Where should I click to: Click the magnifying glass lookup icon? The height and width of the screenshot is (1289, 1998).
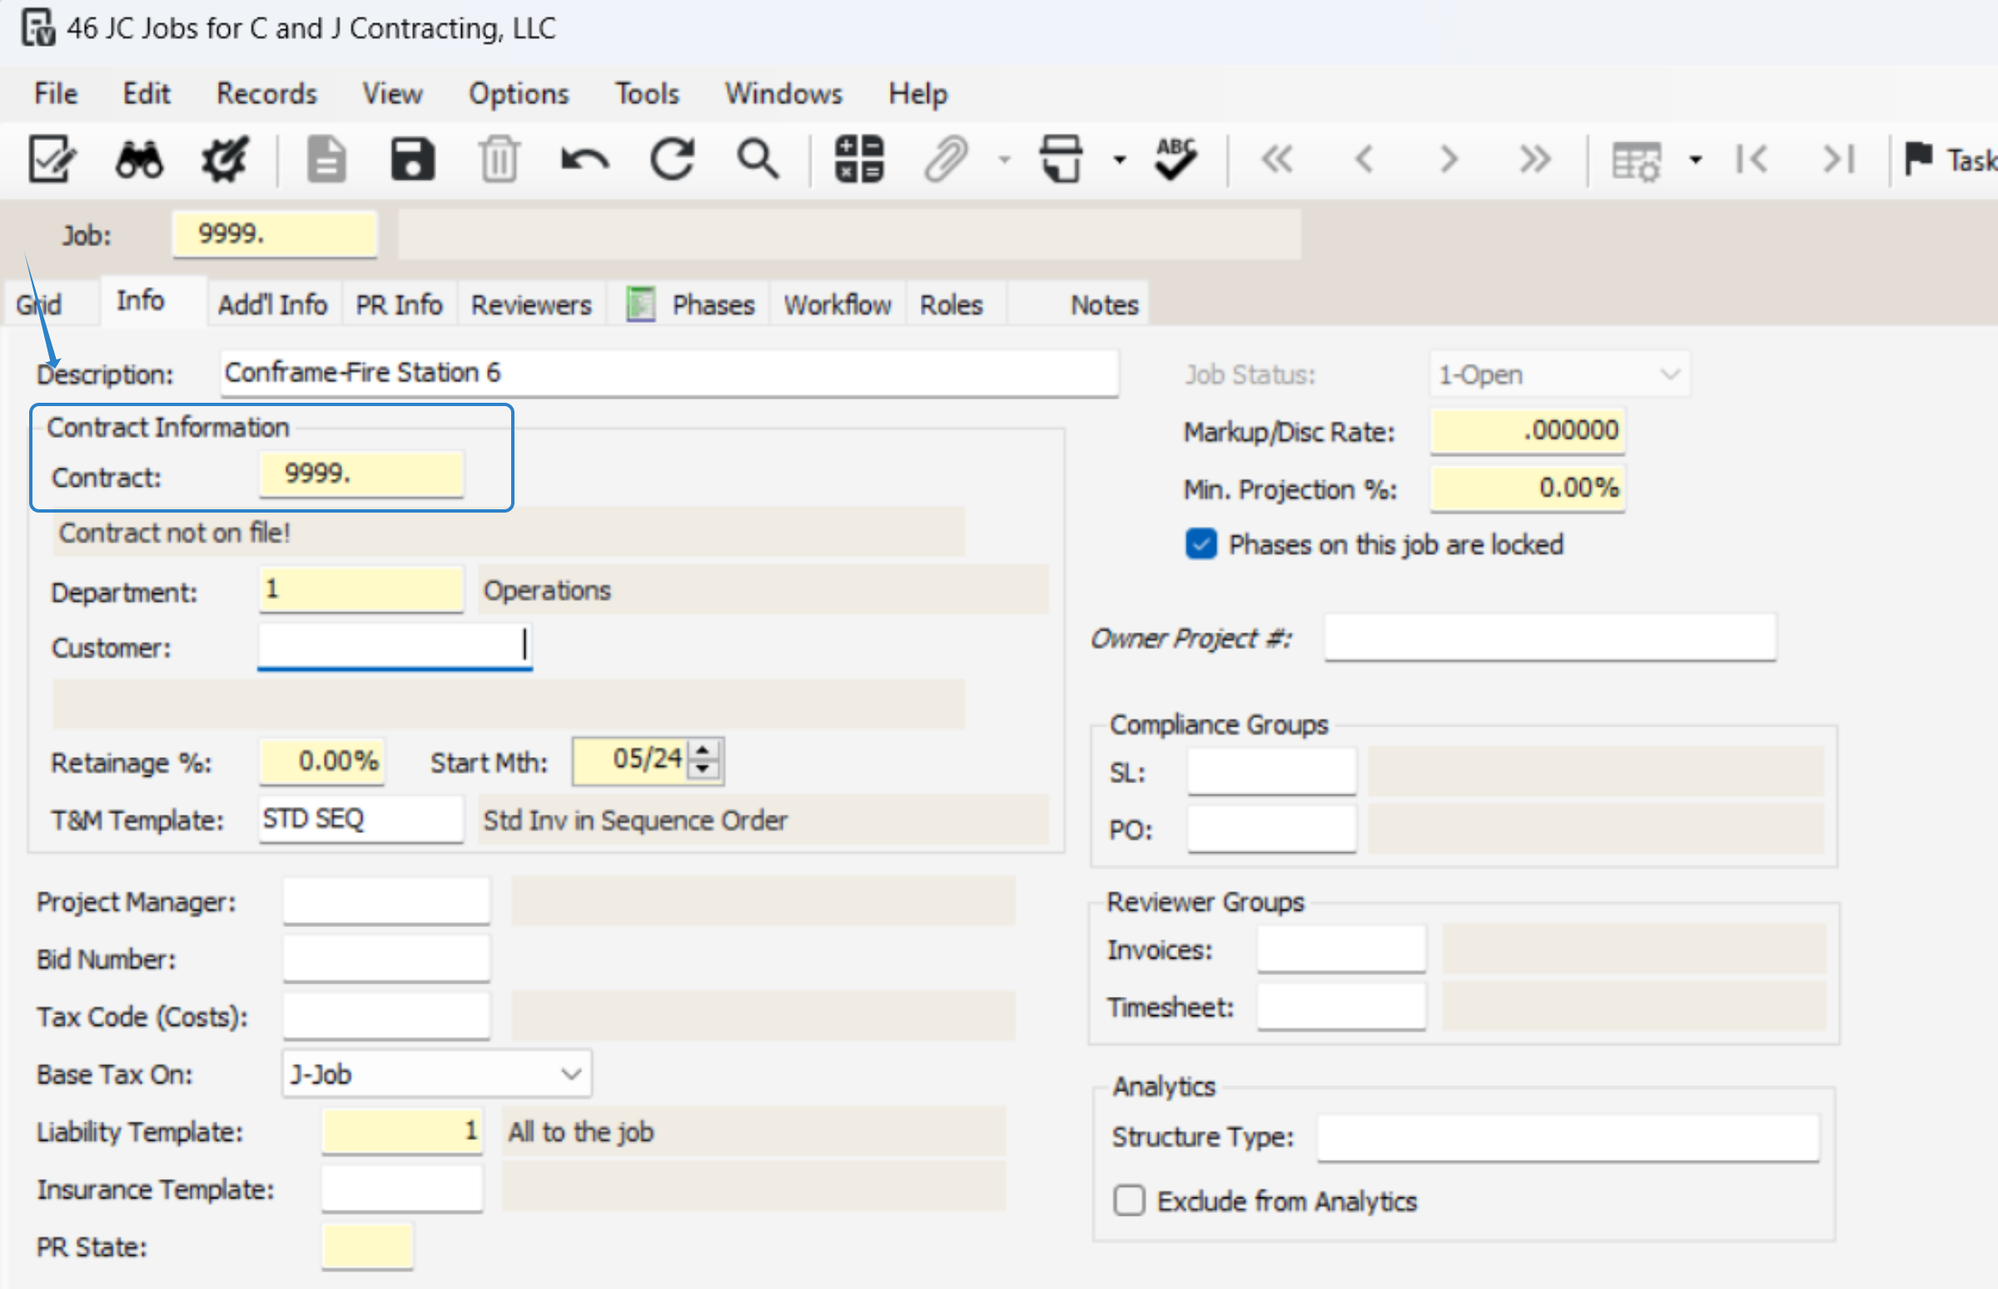click(x=757, y=159)
